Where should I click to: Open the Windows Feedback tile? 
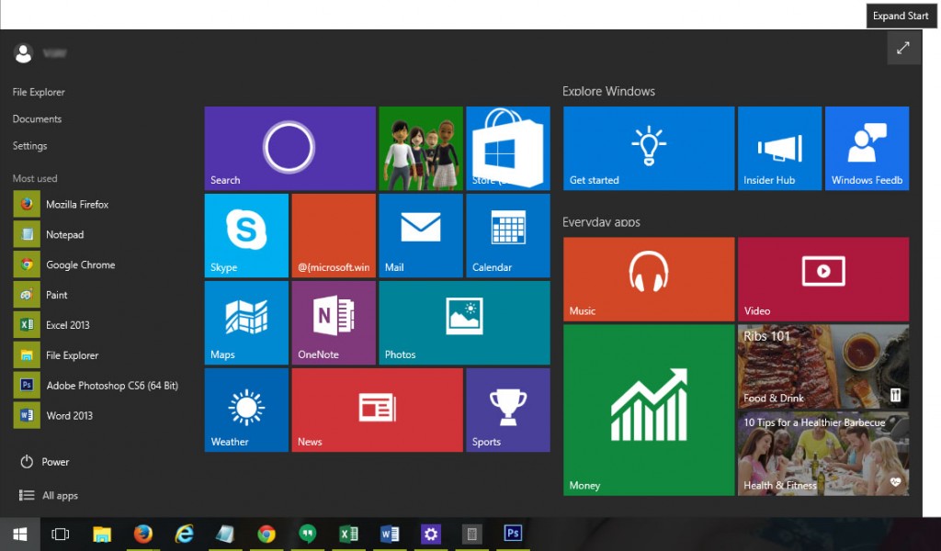867,149
